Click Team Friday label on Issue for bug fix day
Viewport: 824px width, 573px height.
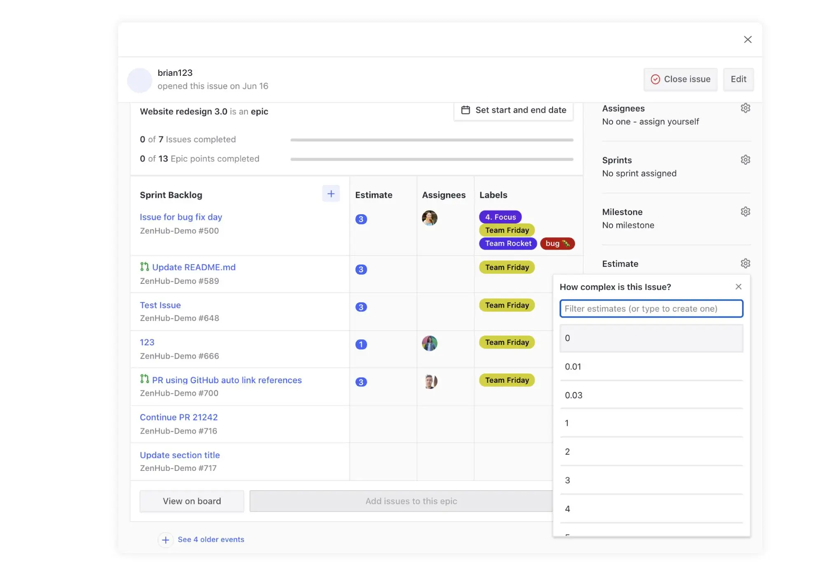click(x=507, y=230)
